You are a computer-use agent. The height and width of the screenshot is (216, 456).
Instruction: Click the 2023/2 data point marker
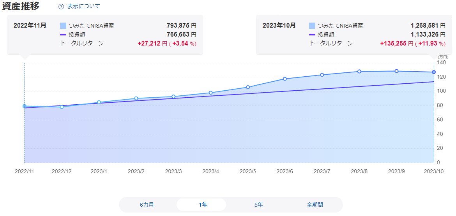coord(136,98)
